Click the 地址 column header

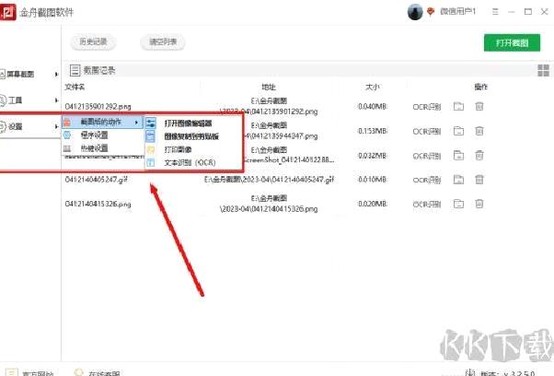pyautogui.click(x=269, y=87)
